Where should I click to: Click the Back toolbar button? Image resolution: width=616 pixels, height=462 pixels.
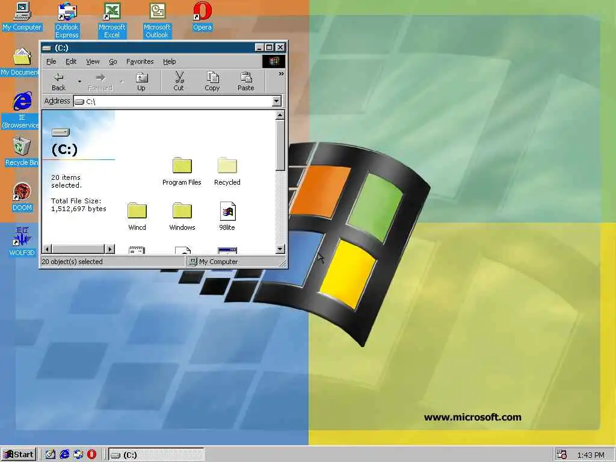[x=58, y=82]
